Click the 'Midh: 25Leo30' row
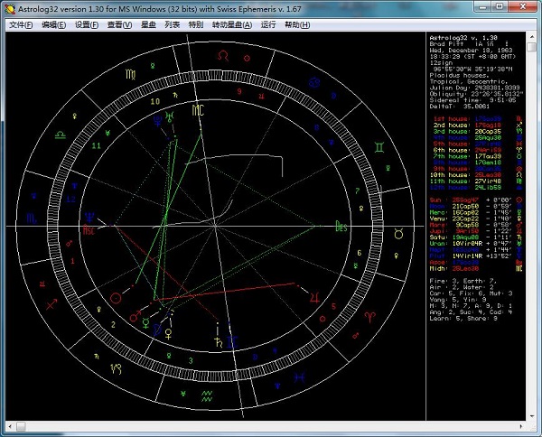542x437 pixels. tap(476, 268)
